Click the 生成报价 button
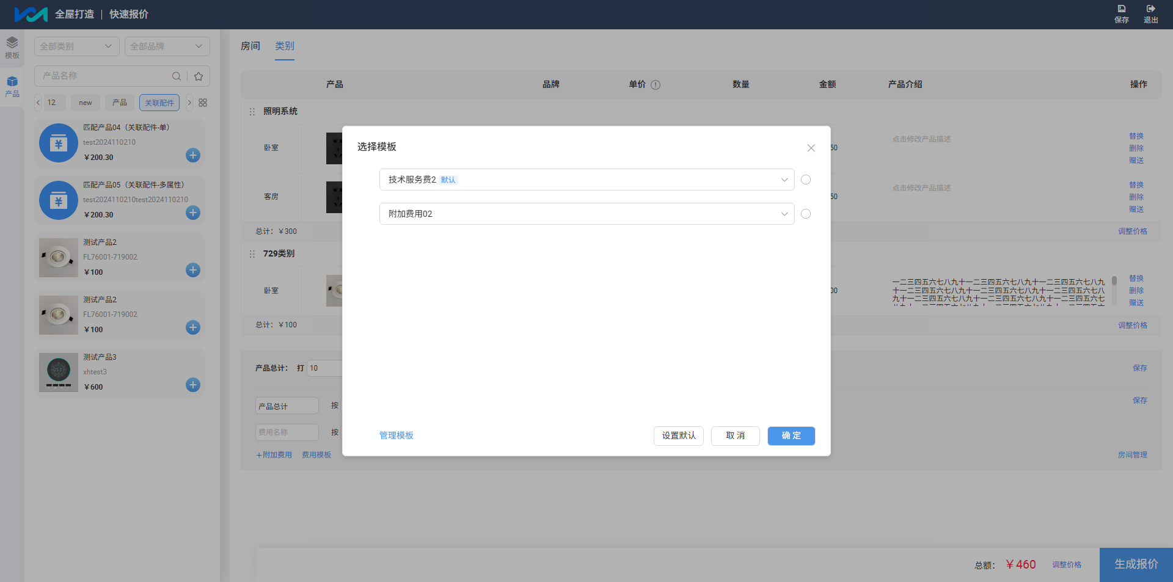The height and width of the screenshot is (582, 1173). 1136,565
